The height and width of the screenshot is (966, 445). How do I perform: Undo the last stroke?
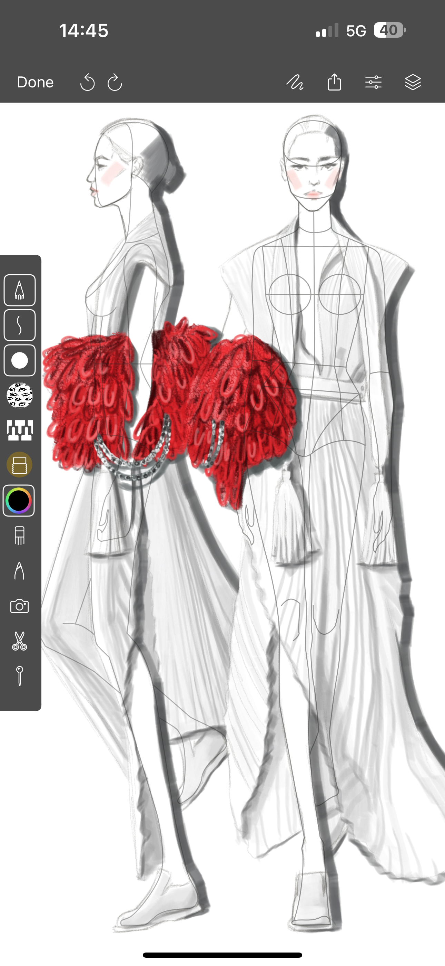(87, 82)
